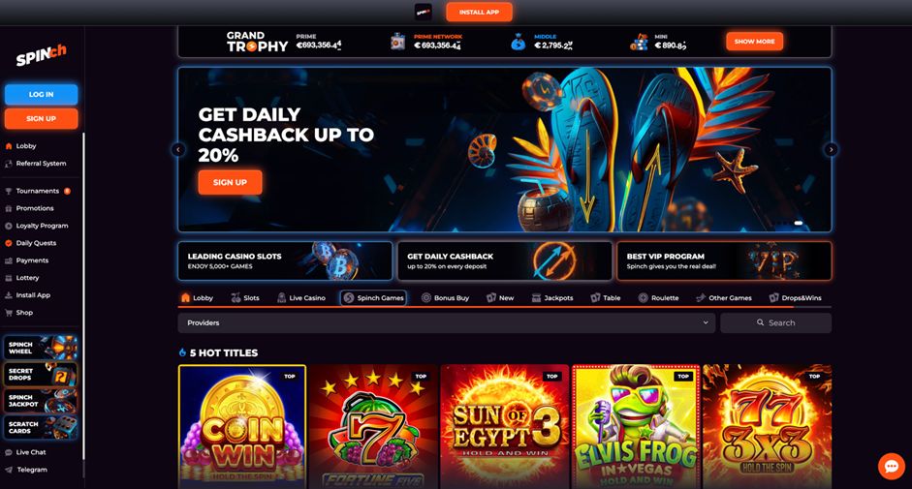Viewport: 912px width, 489px height.
Task: Open Scratch Cards sidebar tile
Action: [x=41, y=427]
